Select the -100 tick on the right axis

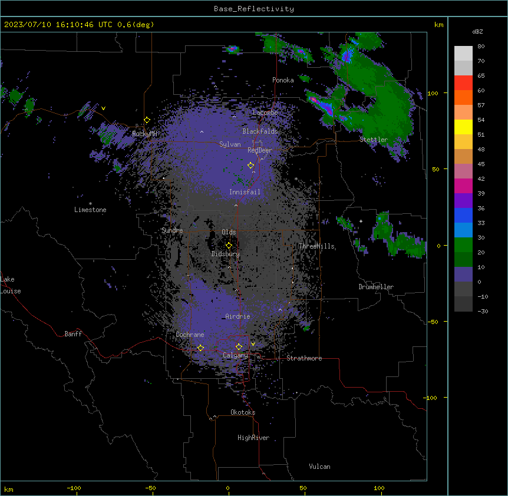(431, 398)
